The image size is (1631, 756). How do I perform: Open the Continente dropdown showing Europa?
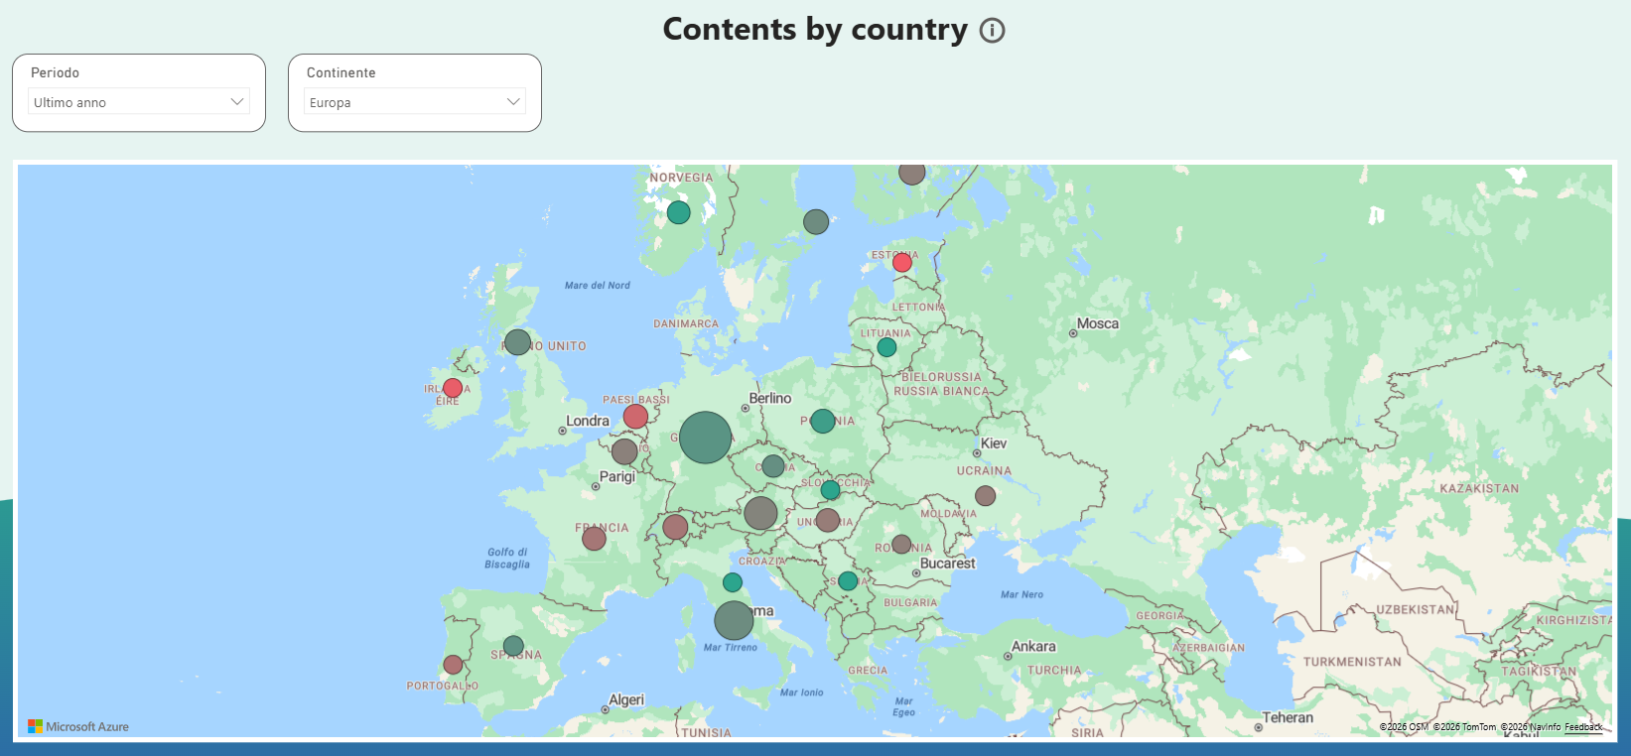click(x=415, y=102)
